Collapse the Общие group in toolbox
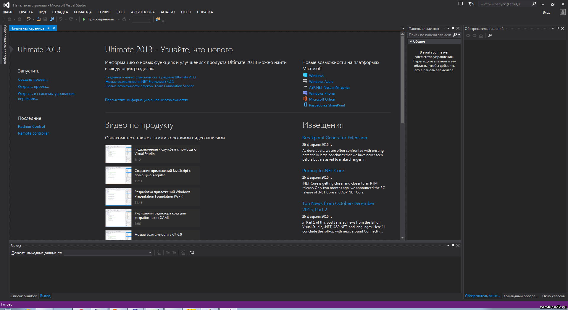 tap(411, 41)
